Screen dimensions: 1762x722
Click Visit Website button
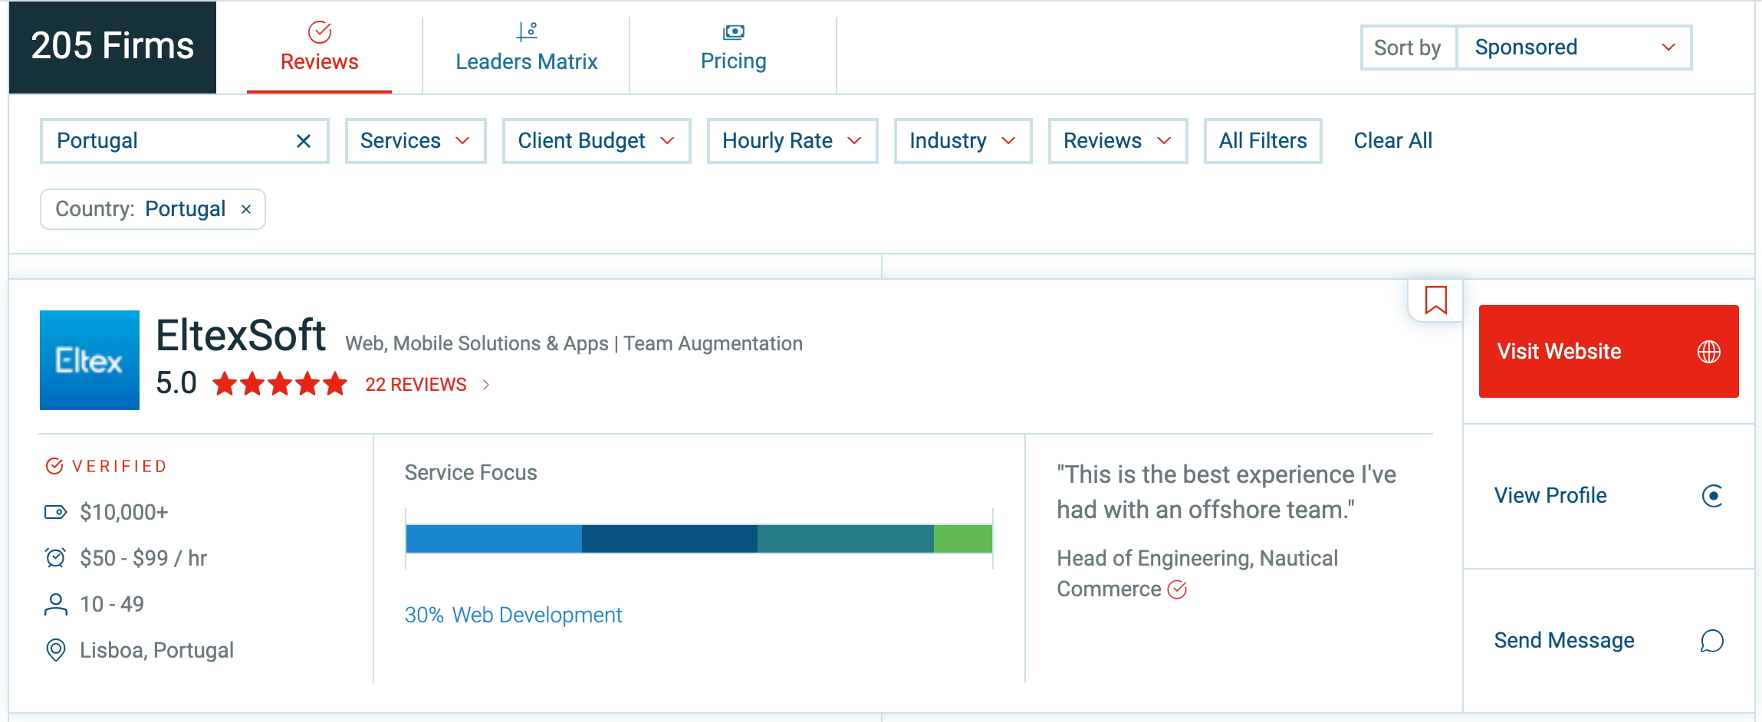pyautogui.click(x=1609, y=351)
